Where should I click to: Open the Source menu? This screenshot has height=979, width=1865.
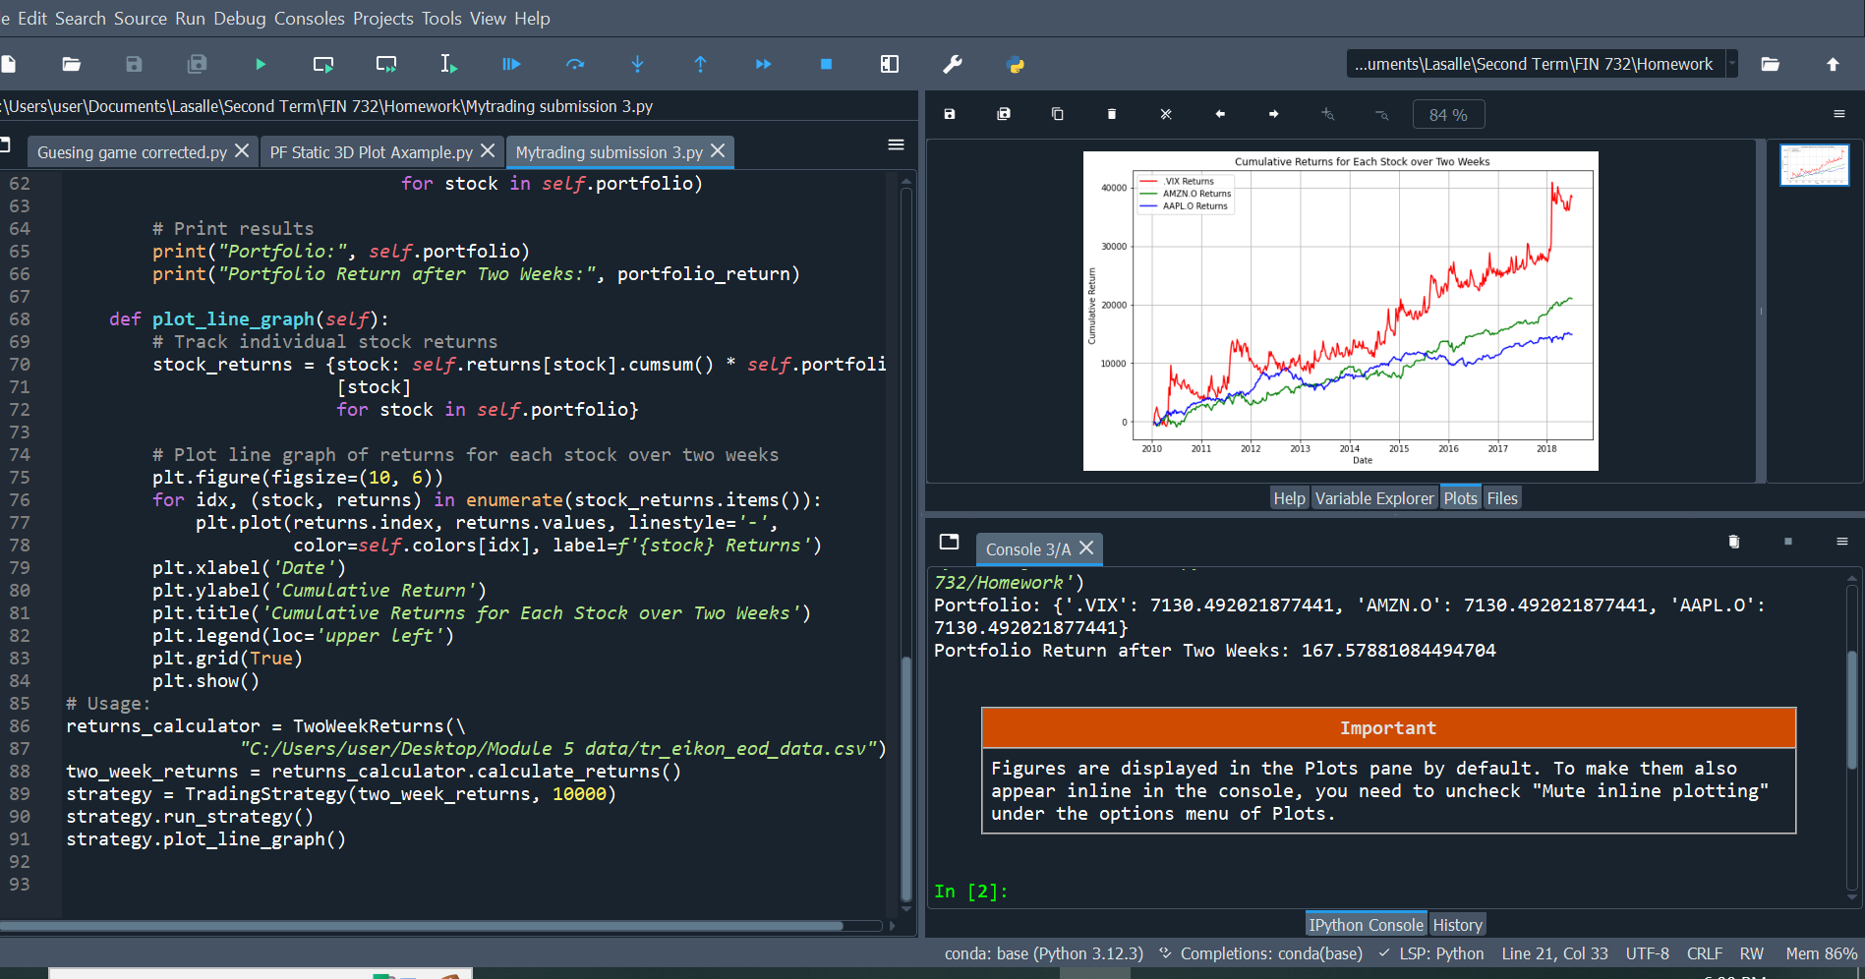[x=141, y=18]
